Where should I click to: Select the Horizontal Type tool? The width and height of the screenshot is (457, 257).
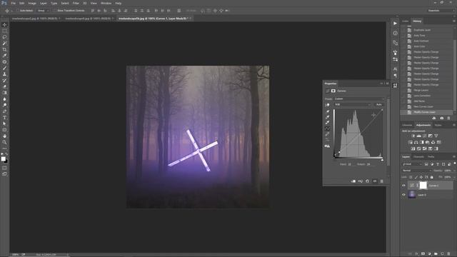click(4, 117)
